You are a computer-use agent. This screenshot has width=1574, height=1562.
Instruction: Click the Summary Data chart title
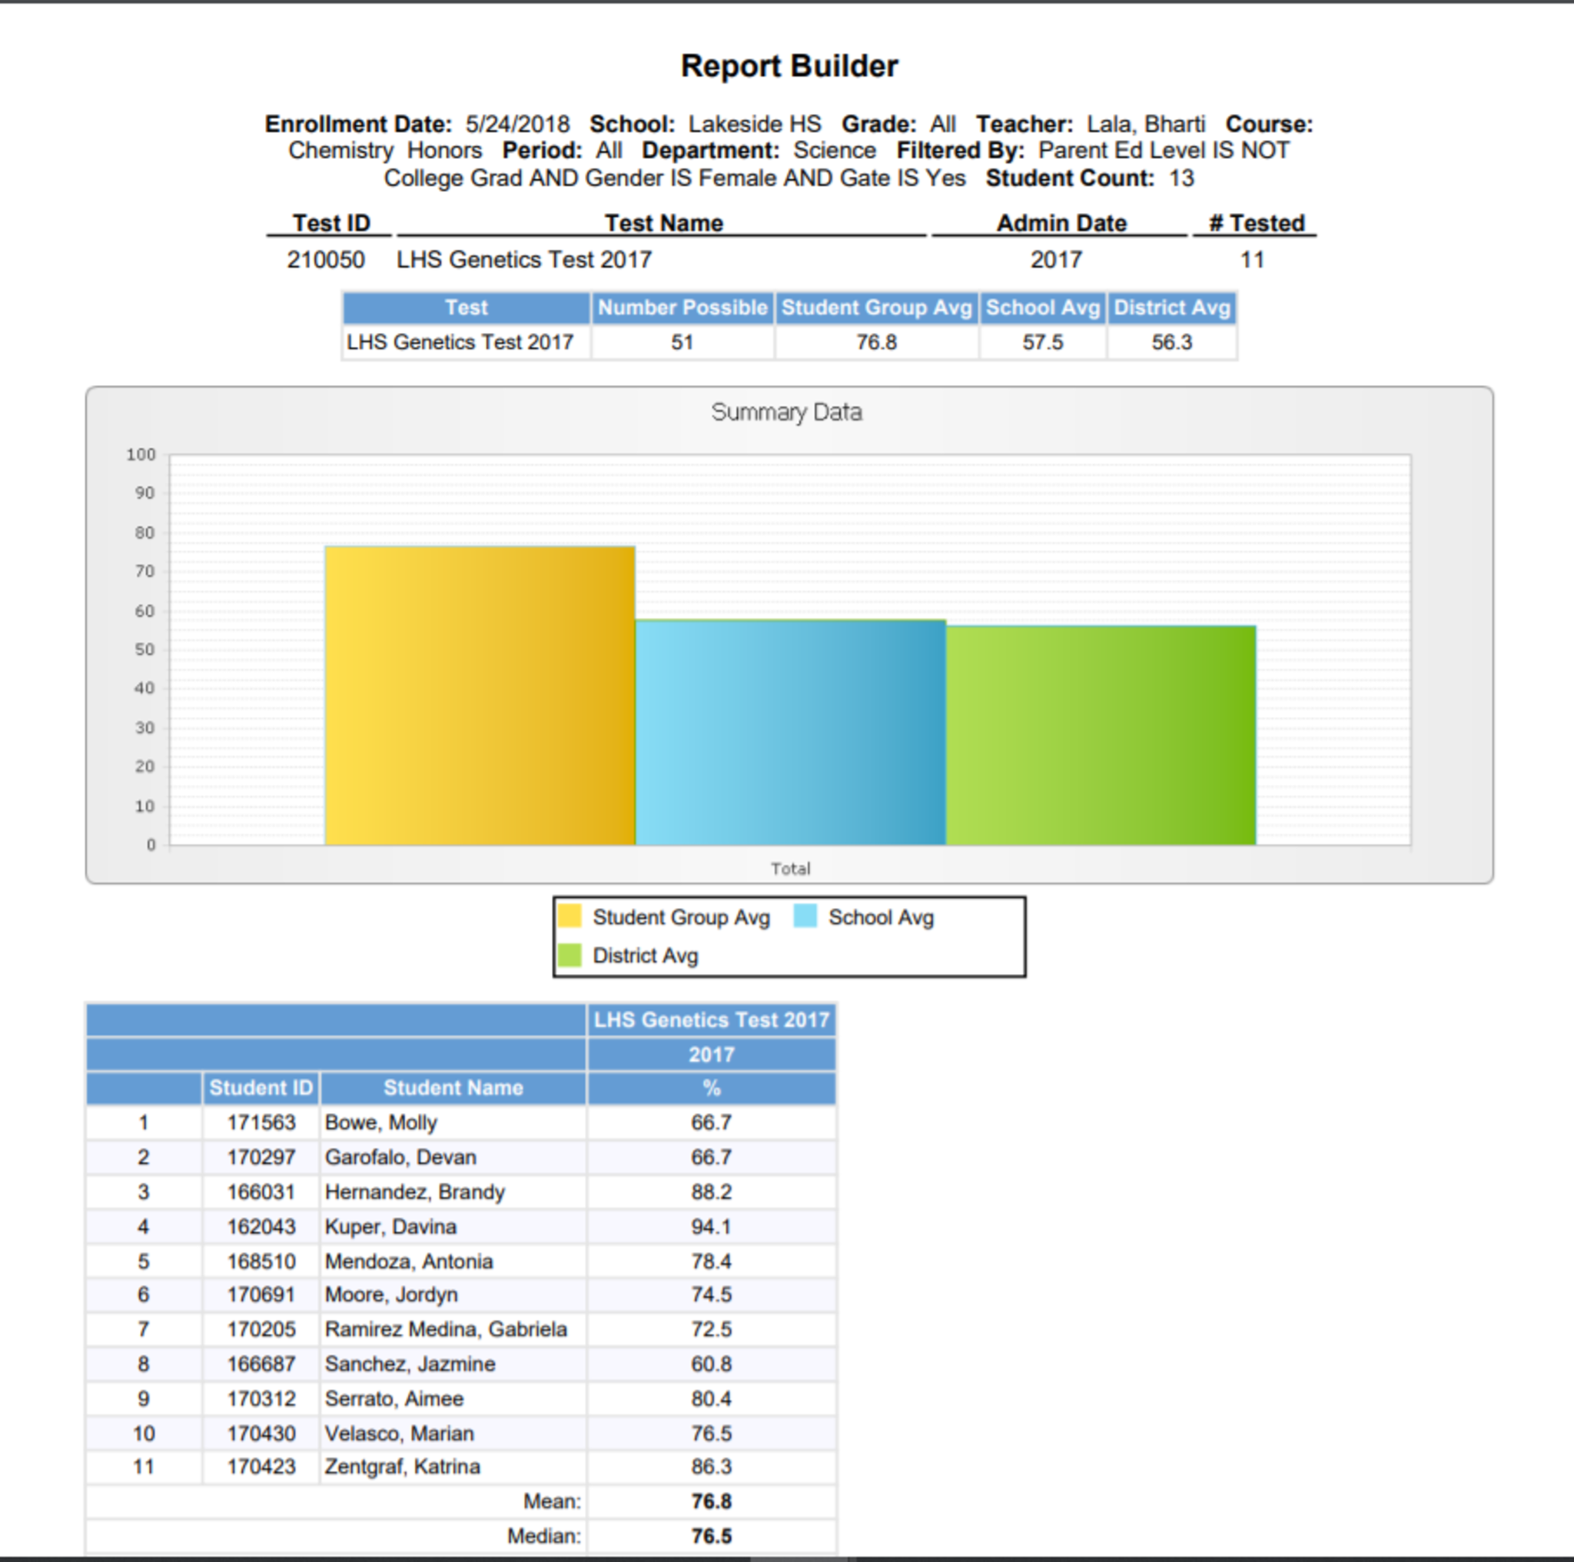point(786,412)
